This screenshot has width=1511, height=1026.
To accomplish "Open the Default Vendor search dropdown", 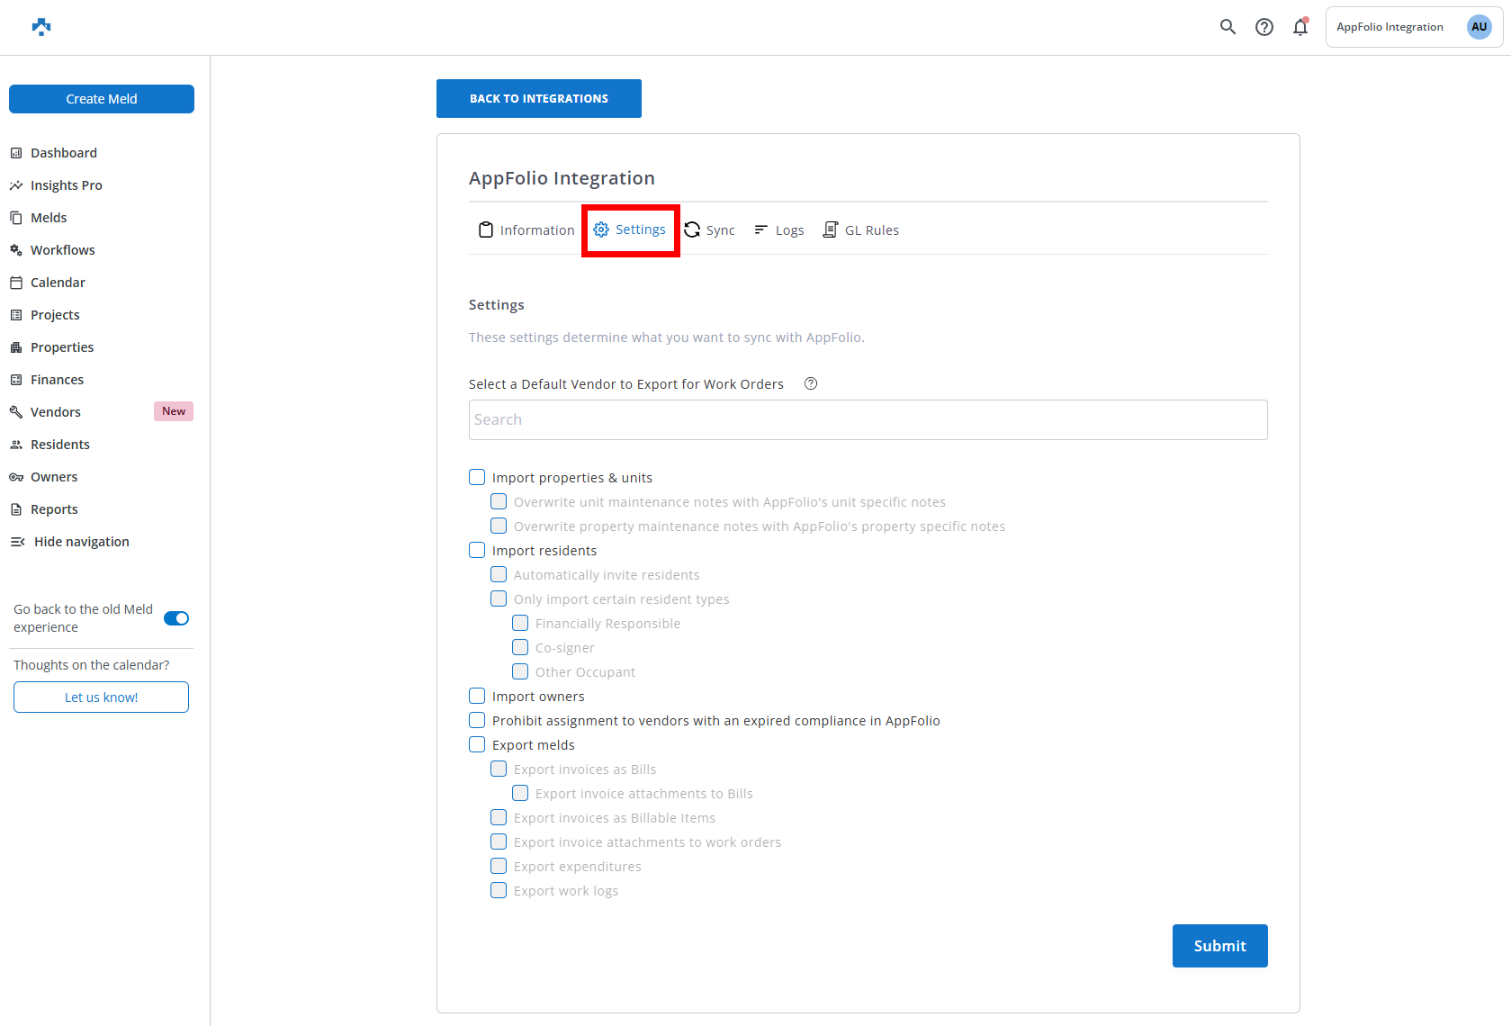I will (868, 420).
